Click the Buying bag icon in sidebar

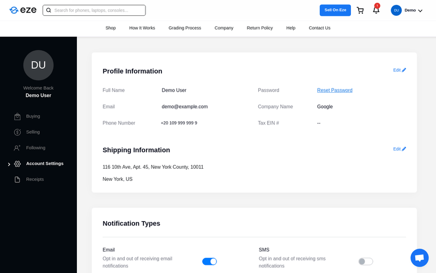pos(17,116)
